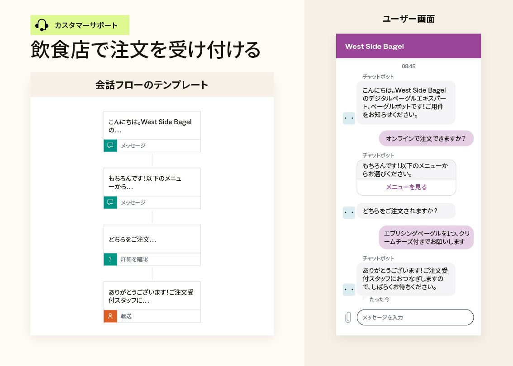Screen dimensions: 513x366
Task: Select the ユーザー画面 heading
Action: tap(408, 19)
